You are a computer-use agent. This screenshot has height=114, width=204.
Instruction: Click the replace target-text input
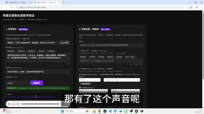(x=125, y=91)
